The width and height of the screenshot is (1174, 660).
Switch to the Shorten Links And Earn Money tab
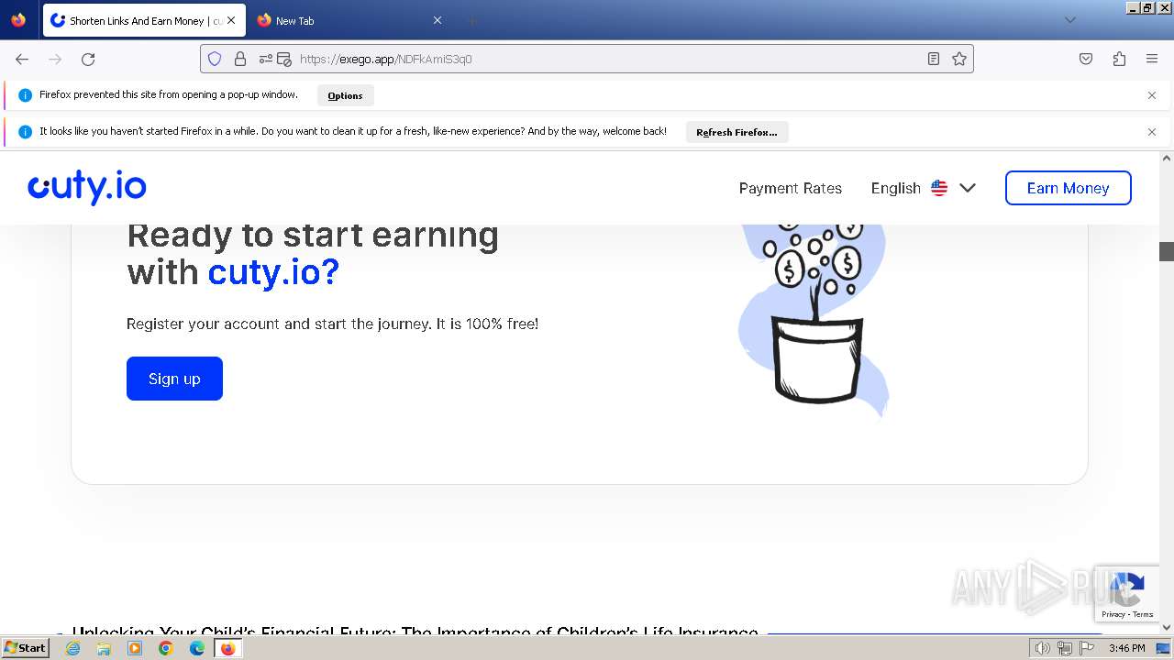[144, 20]
